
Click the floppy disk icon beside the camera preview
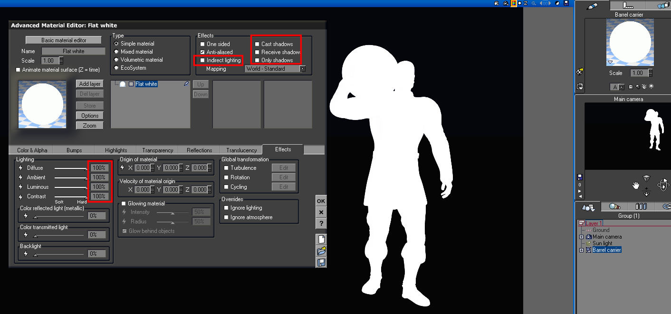click(580, 177)
